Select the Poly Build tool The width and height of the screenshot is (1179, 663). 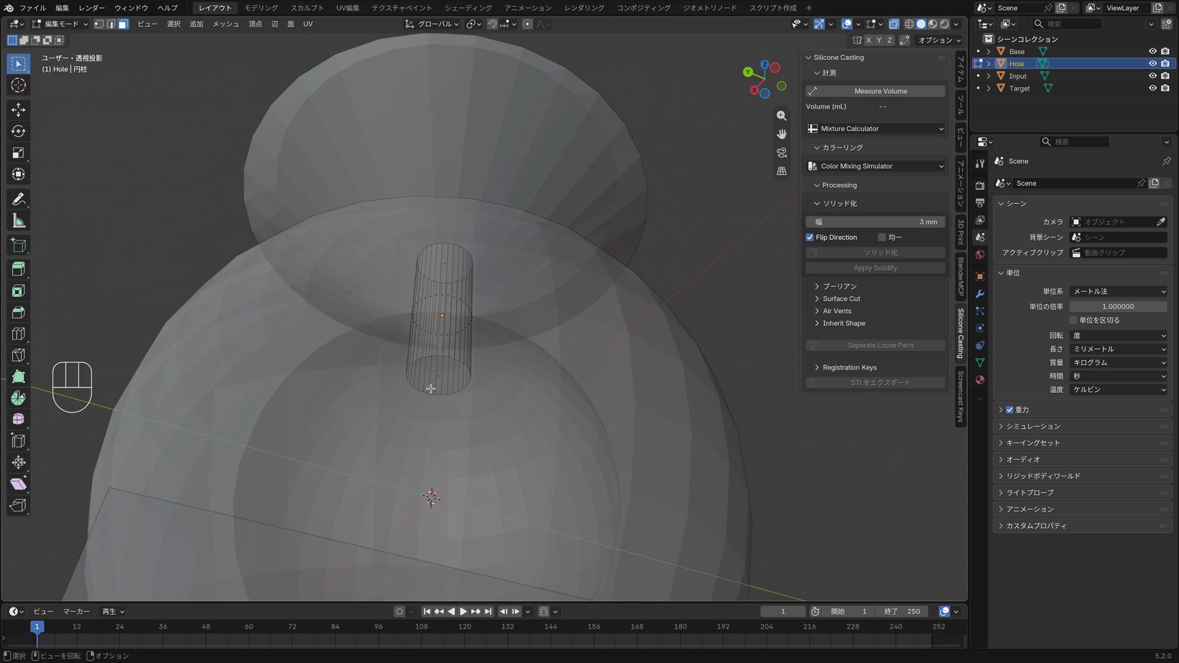click(x=18, y=377)
